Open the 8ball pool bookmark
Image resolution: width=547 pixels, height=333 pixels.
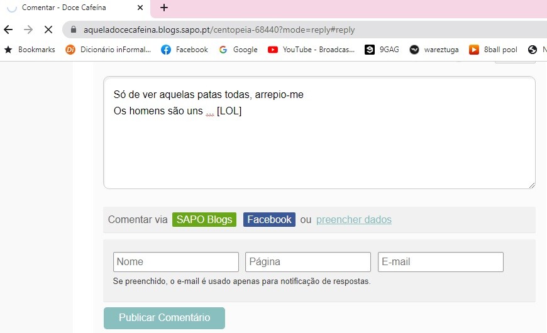(x=493, y=50)
